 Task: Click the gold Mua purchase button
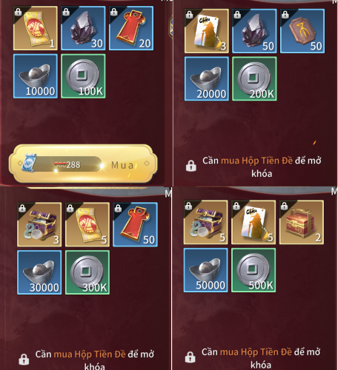click(83, 164)
